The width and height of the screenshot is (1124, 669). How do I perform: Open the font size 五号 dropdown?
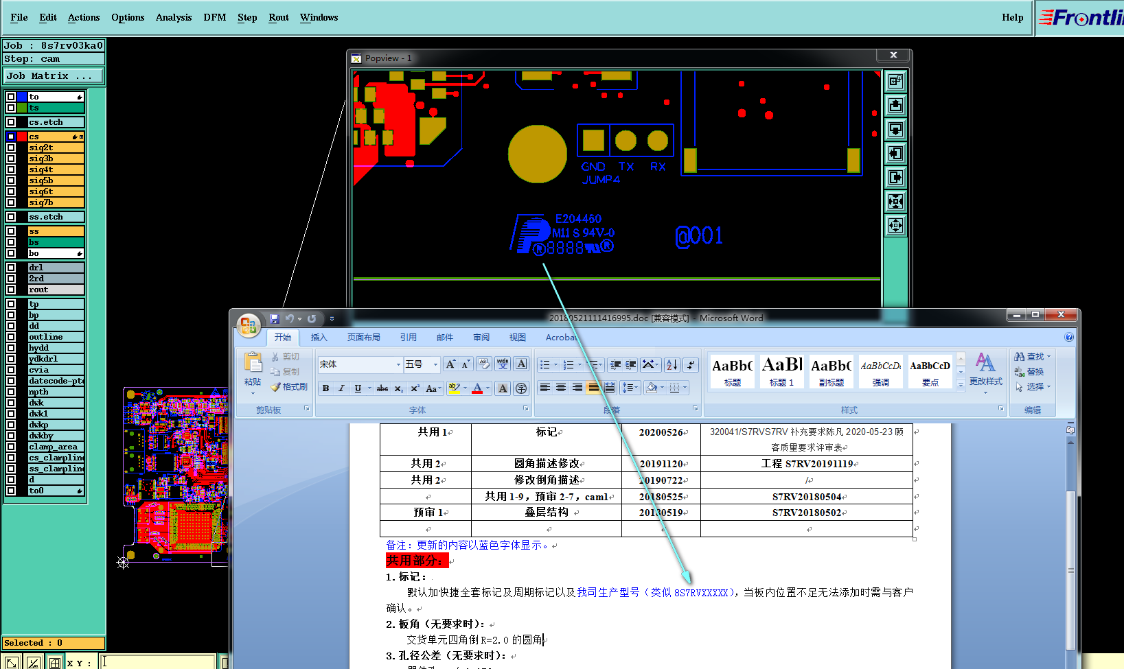tap(435, 364)
